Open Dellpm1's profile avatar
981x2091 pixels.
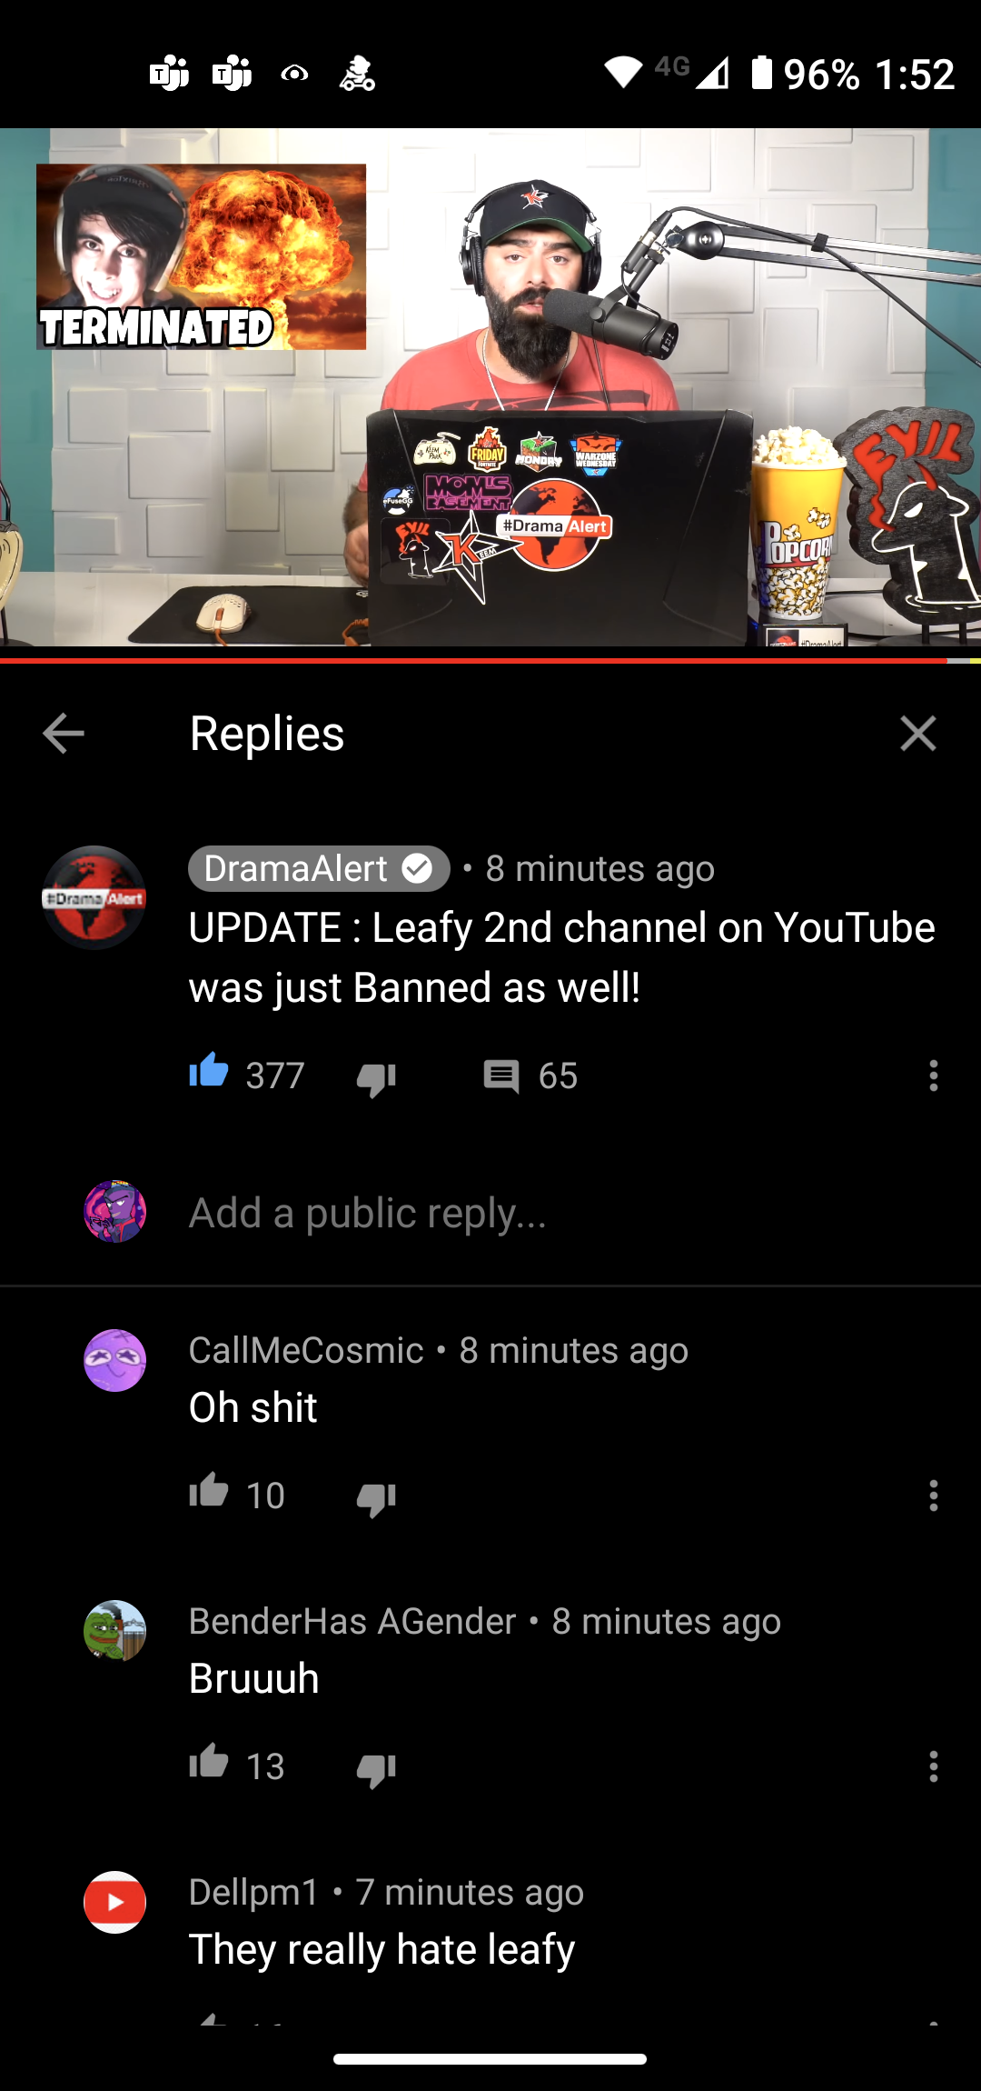point(115,1902)
